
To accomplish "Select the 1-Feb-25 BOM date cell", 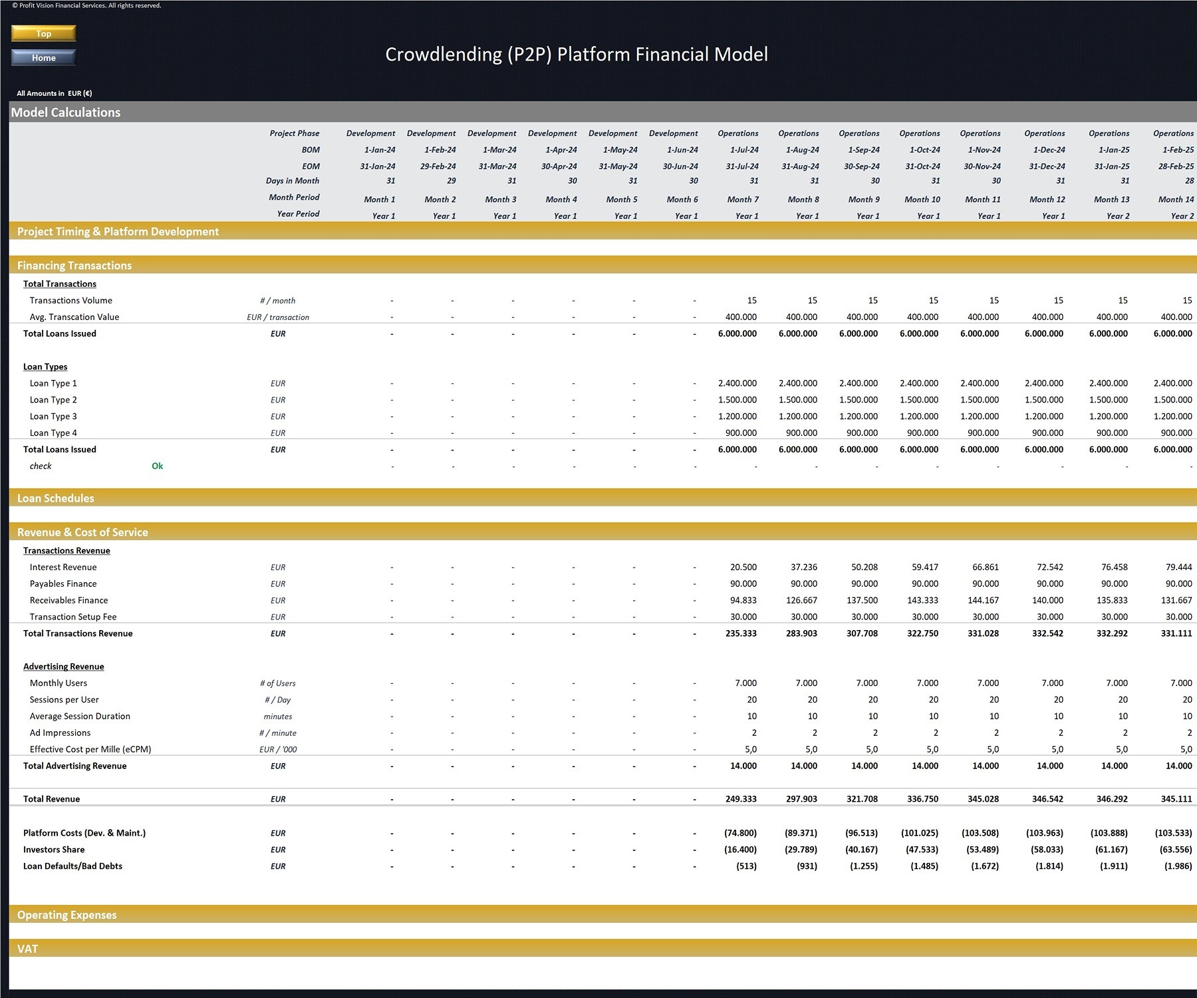I will point(1178,150).
